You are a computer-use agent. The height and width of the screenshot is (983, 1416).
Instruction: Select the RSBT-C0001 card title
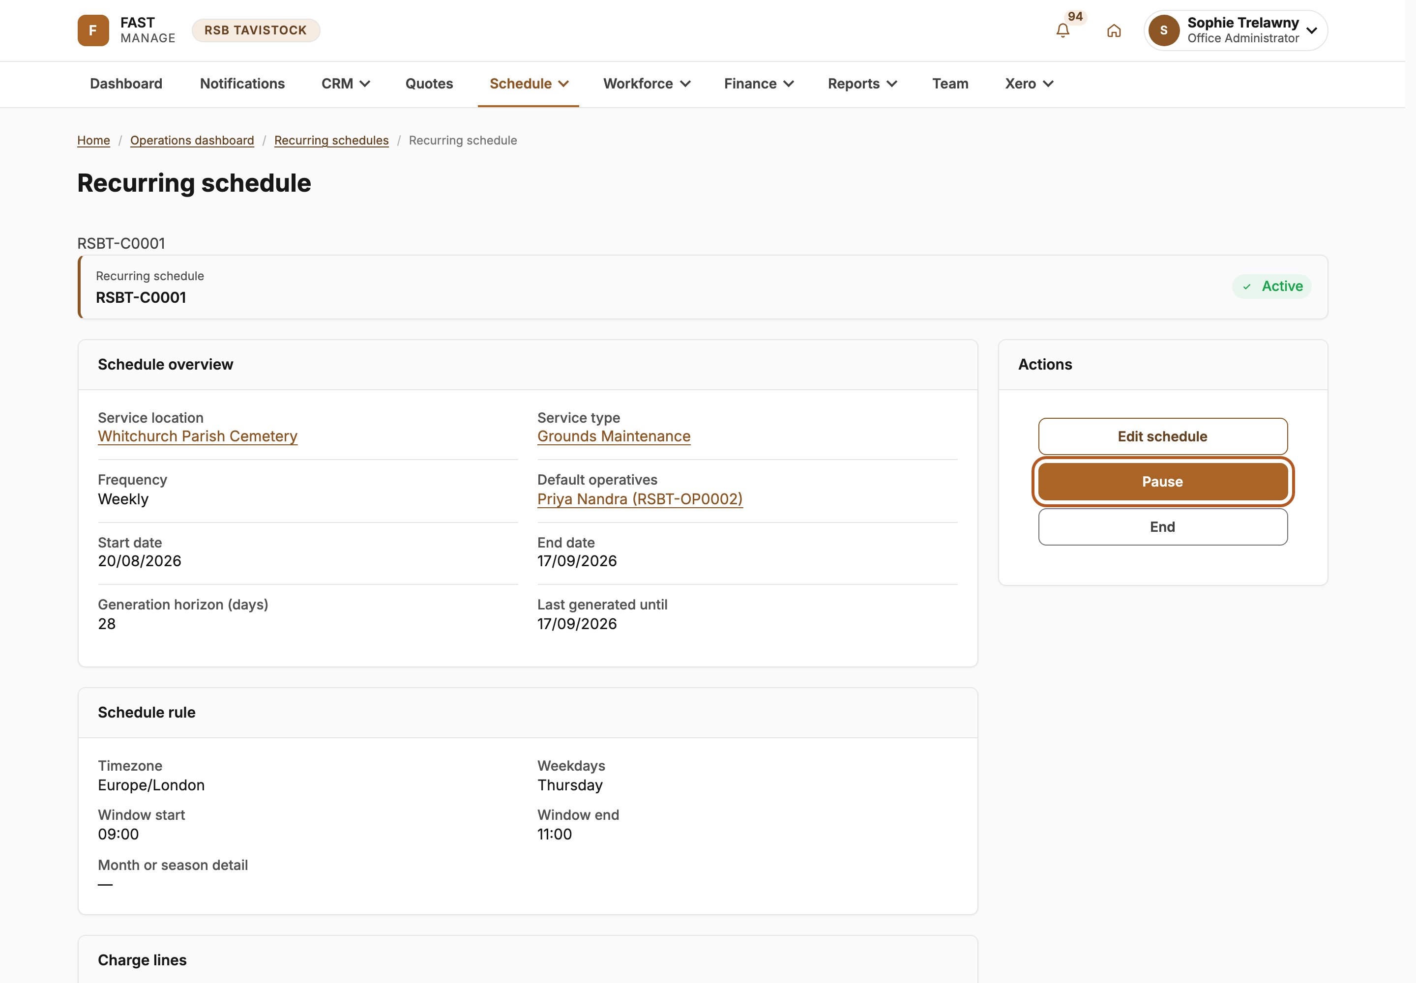141,297
